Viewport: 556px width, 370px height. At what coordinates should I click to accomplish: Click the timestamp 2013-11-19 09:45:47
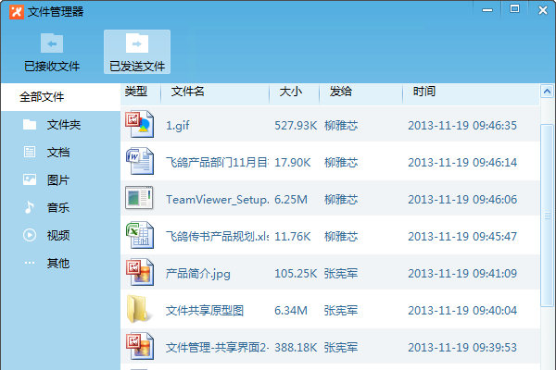[x=462, y=237]
